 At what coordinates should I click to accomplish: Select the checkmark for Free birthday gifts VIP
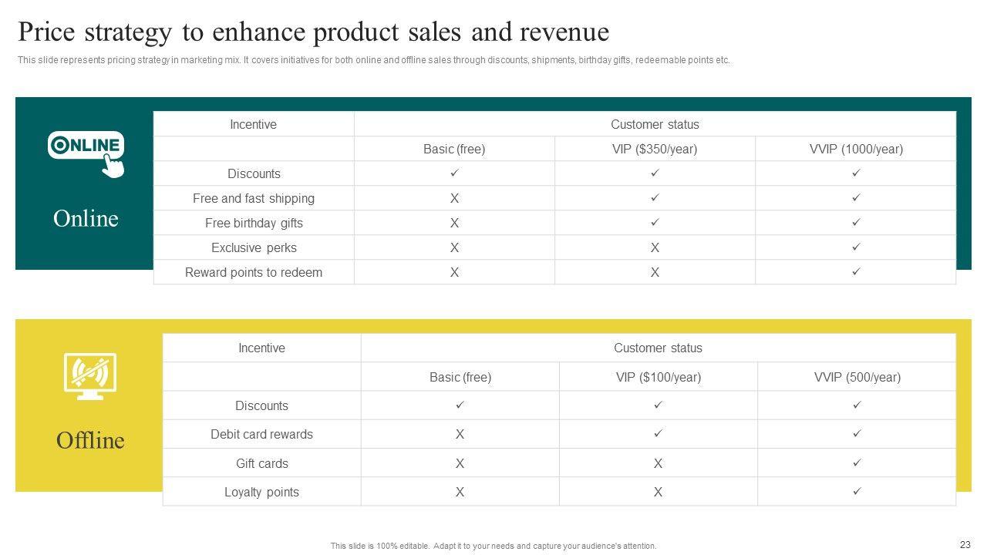coord(655,223)
